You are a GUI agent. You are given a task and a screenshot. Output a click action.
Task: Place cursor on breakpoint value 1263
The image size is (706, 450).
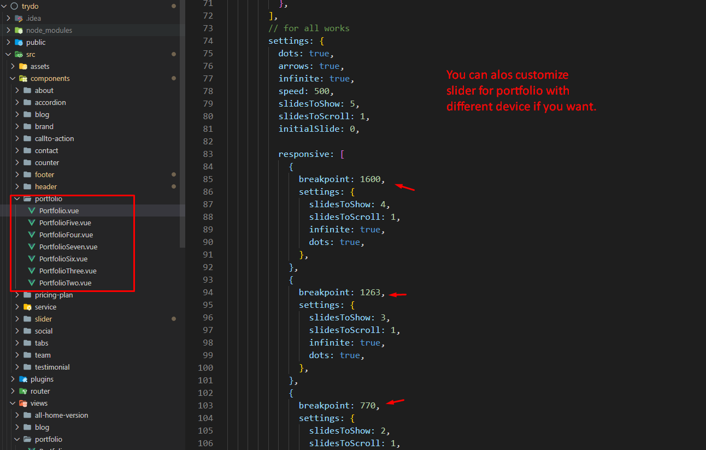click(x=370, y=293)
